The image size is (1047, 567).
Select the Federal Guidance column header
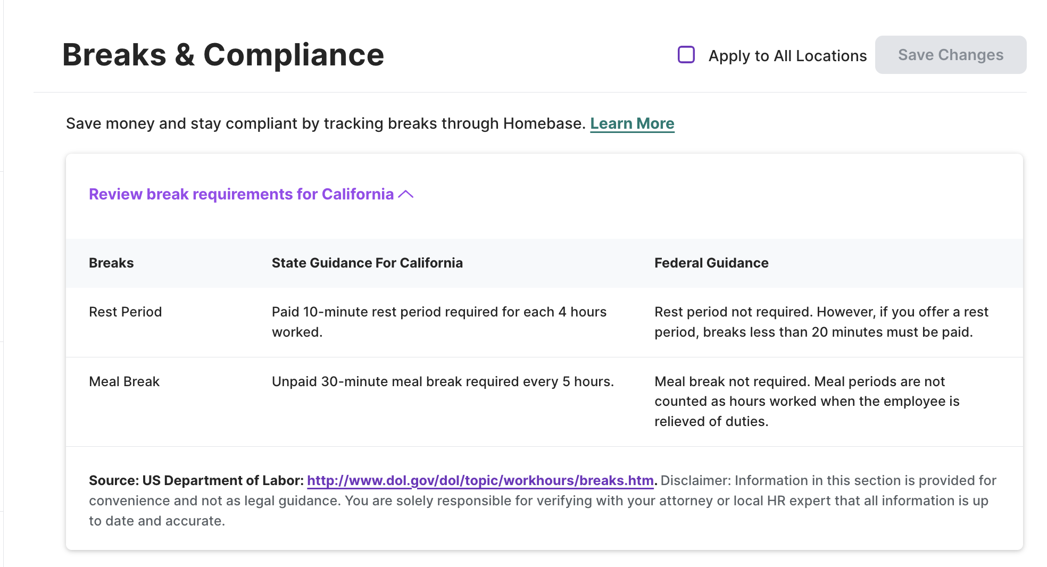point(711,262)
